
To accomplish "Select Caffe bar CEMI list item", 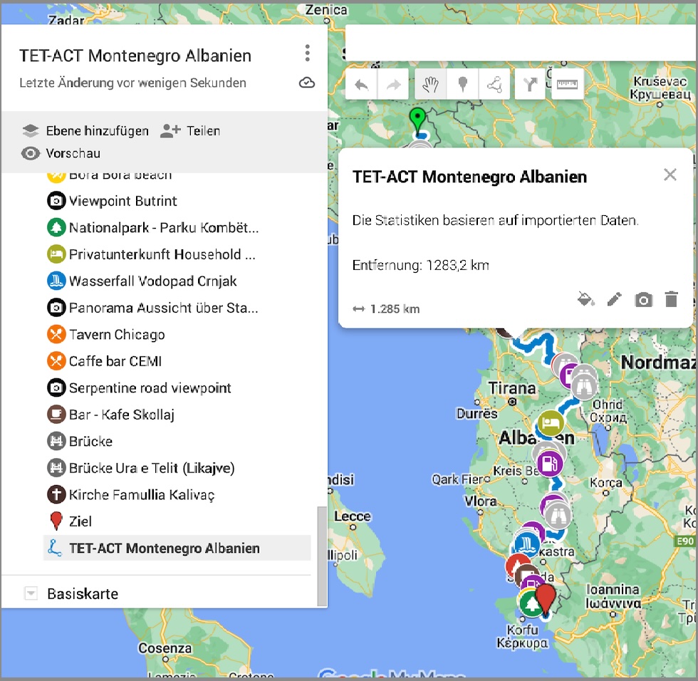I will click(178, 361).
